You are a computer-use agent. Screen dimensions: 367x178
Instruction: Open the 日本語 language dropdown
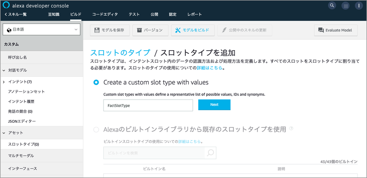[41, 30]
